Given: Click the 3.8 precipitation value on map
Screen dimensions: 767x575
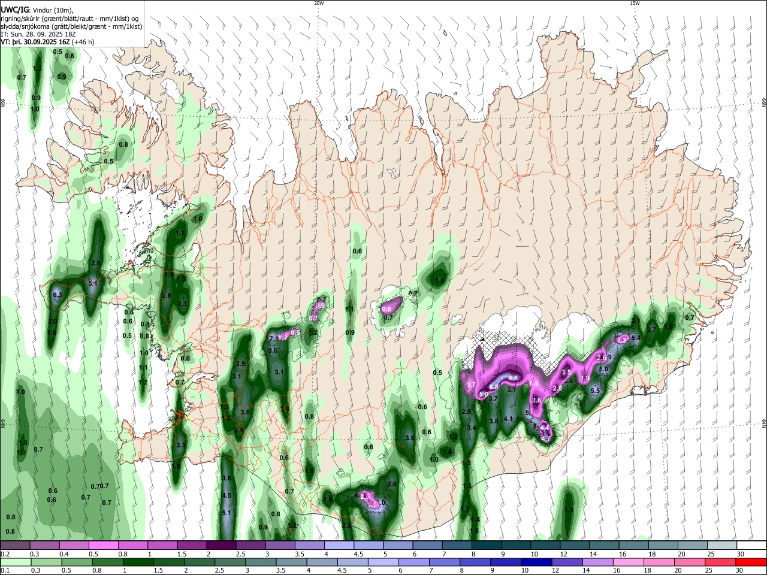Looking at the screenshot, I should 494,422.
